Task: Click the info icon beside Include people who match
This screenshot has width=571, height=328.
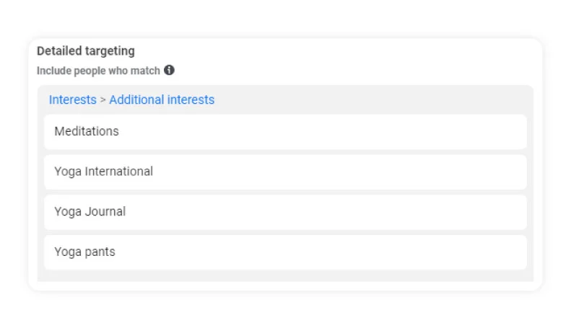Action: (x=169, y=70)
